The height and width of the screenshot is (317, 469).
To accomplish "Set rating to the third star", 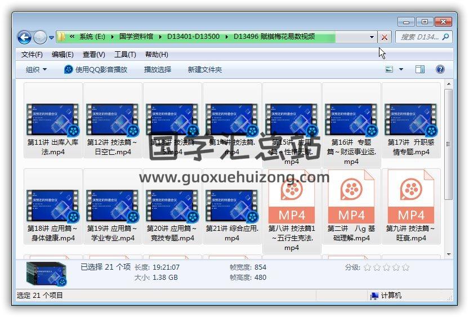I will [x=386, y=267].
